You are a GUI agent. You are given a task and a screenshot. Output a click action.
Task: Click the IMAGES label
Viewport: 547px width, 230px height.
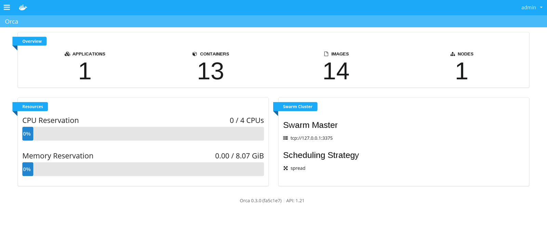tap(340, 54)
